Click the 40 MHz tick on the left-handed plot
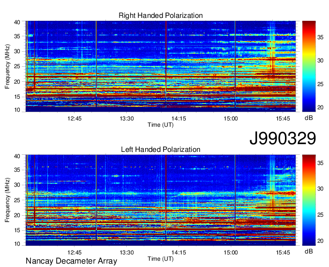The image size is (329, 267). (x=17, y=156)
